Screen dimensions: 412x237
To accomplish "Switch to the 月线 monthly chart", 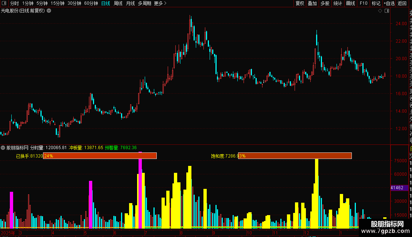I will (x=130, y=3).
